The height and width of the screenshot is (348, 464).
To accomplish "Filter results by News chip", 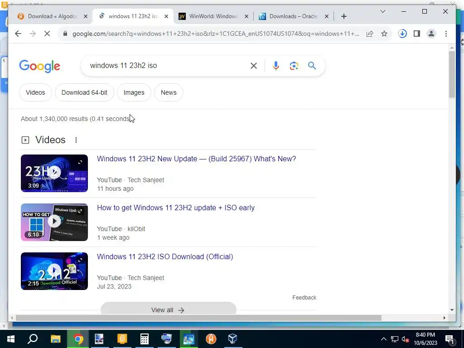I will click(x=169, y=92).
